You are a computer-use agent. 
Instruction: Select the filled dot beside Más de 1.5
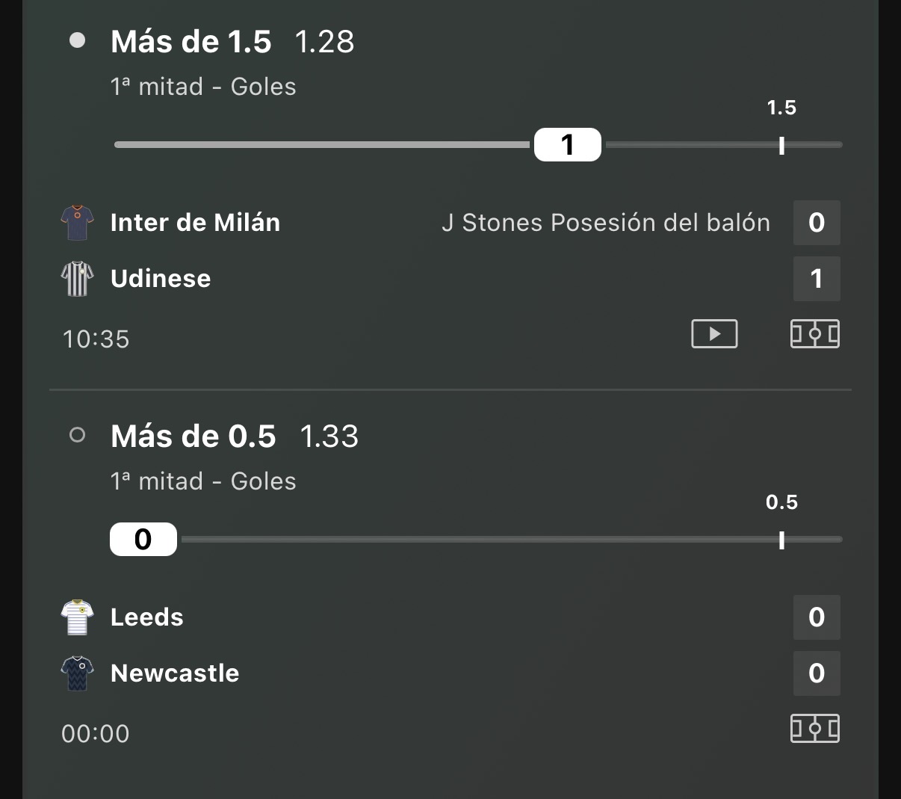pyautogui.click(x=77, y=40)
